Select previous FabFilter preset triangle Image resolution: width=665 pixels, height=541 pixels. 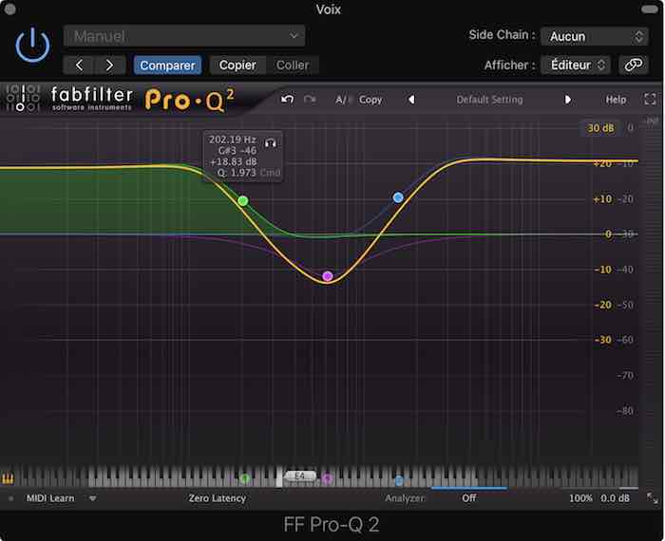click(x=411, y=100)
